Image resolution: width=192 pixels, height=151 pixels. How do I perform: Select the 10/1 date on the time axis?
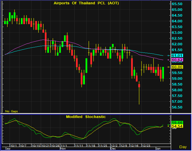point(13,146)
